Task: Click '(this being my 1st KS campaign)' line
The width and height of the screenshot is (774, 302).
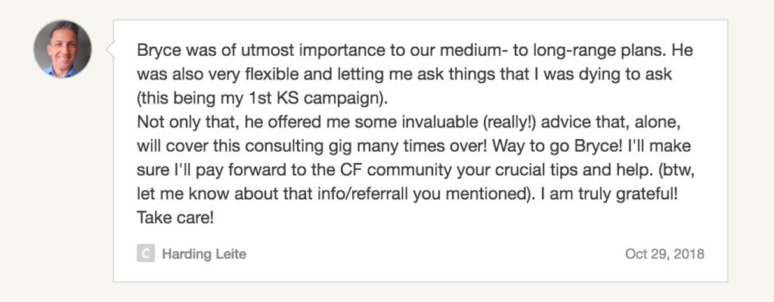Action: coord(262,99)
